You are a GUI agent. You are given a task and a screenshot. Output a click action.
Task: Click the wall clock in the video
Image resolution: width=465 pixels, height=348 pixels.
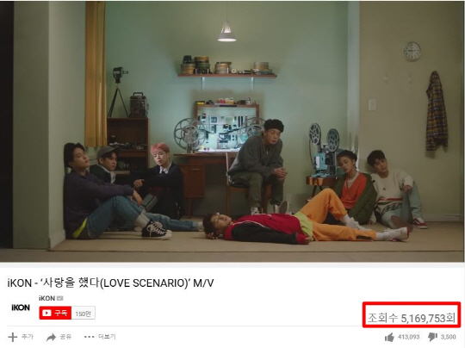(x=412, y=52)
